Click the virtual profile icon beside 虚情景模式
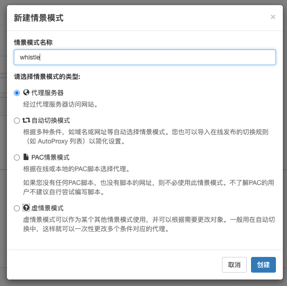 click(26, 208)
